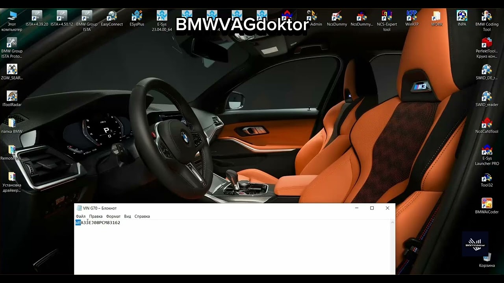Minimize the VIN G70 Notepad window
Viewport: 504px width, 283px height.
click(x=357, y=208)
